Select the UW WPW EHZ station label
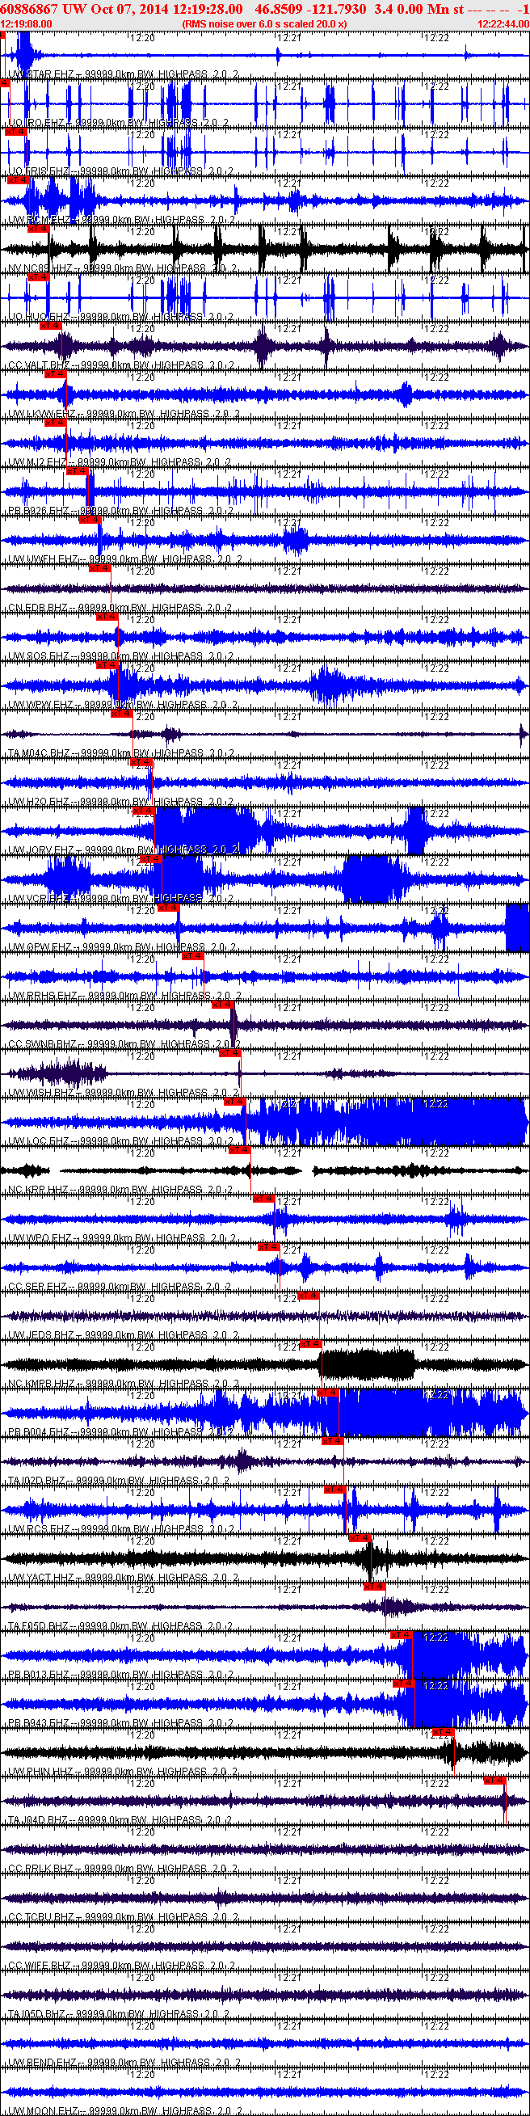 123,705
